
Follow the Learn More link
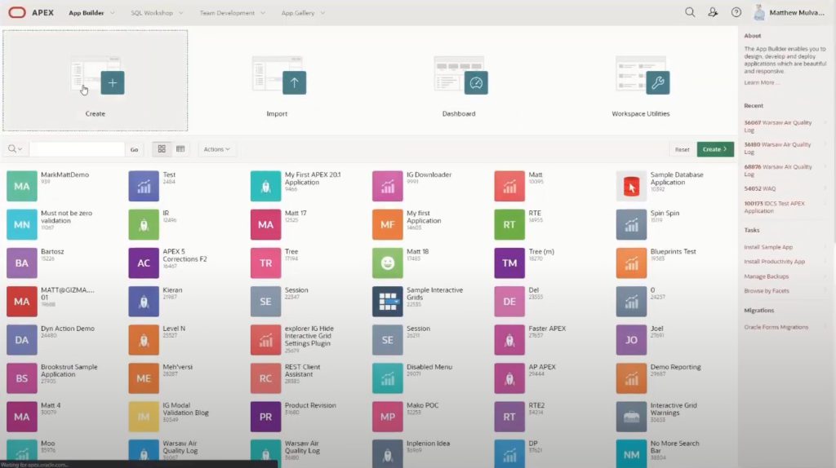click(761, 82)
